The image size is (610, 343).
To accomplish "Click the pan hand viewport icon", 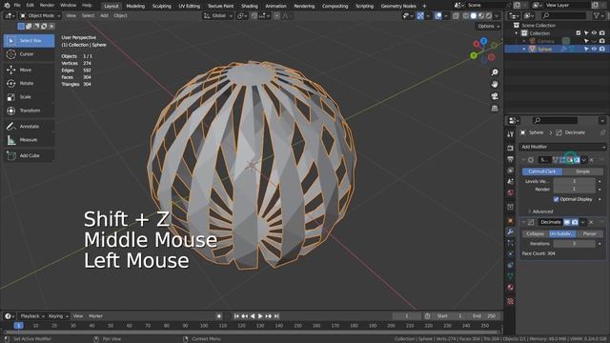I will 495,84.
